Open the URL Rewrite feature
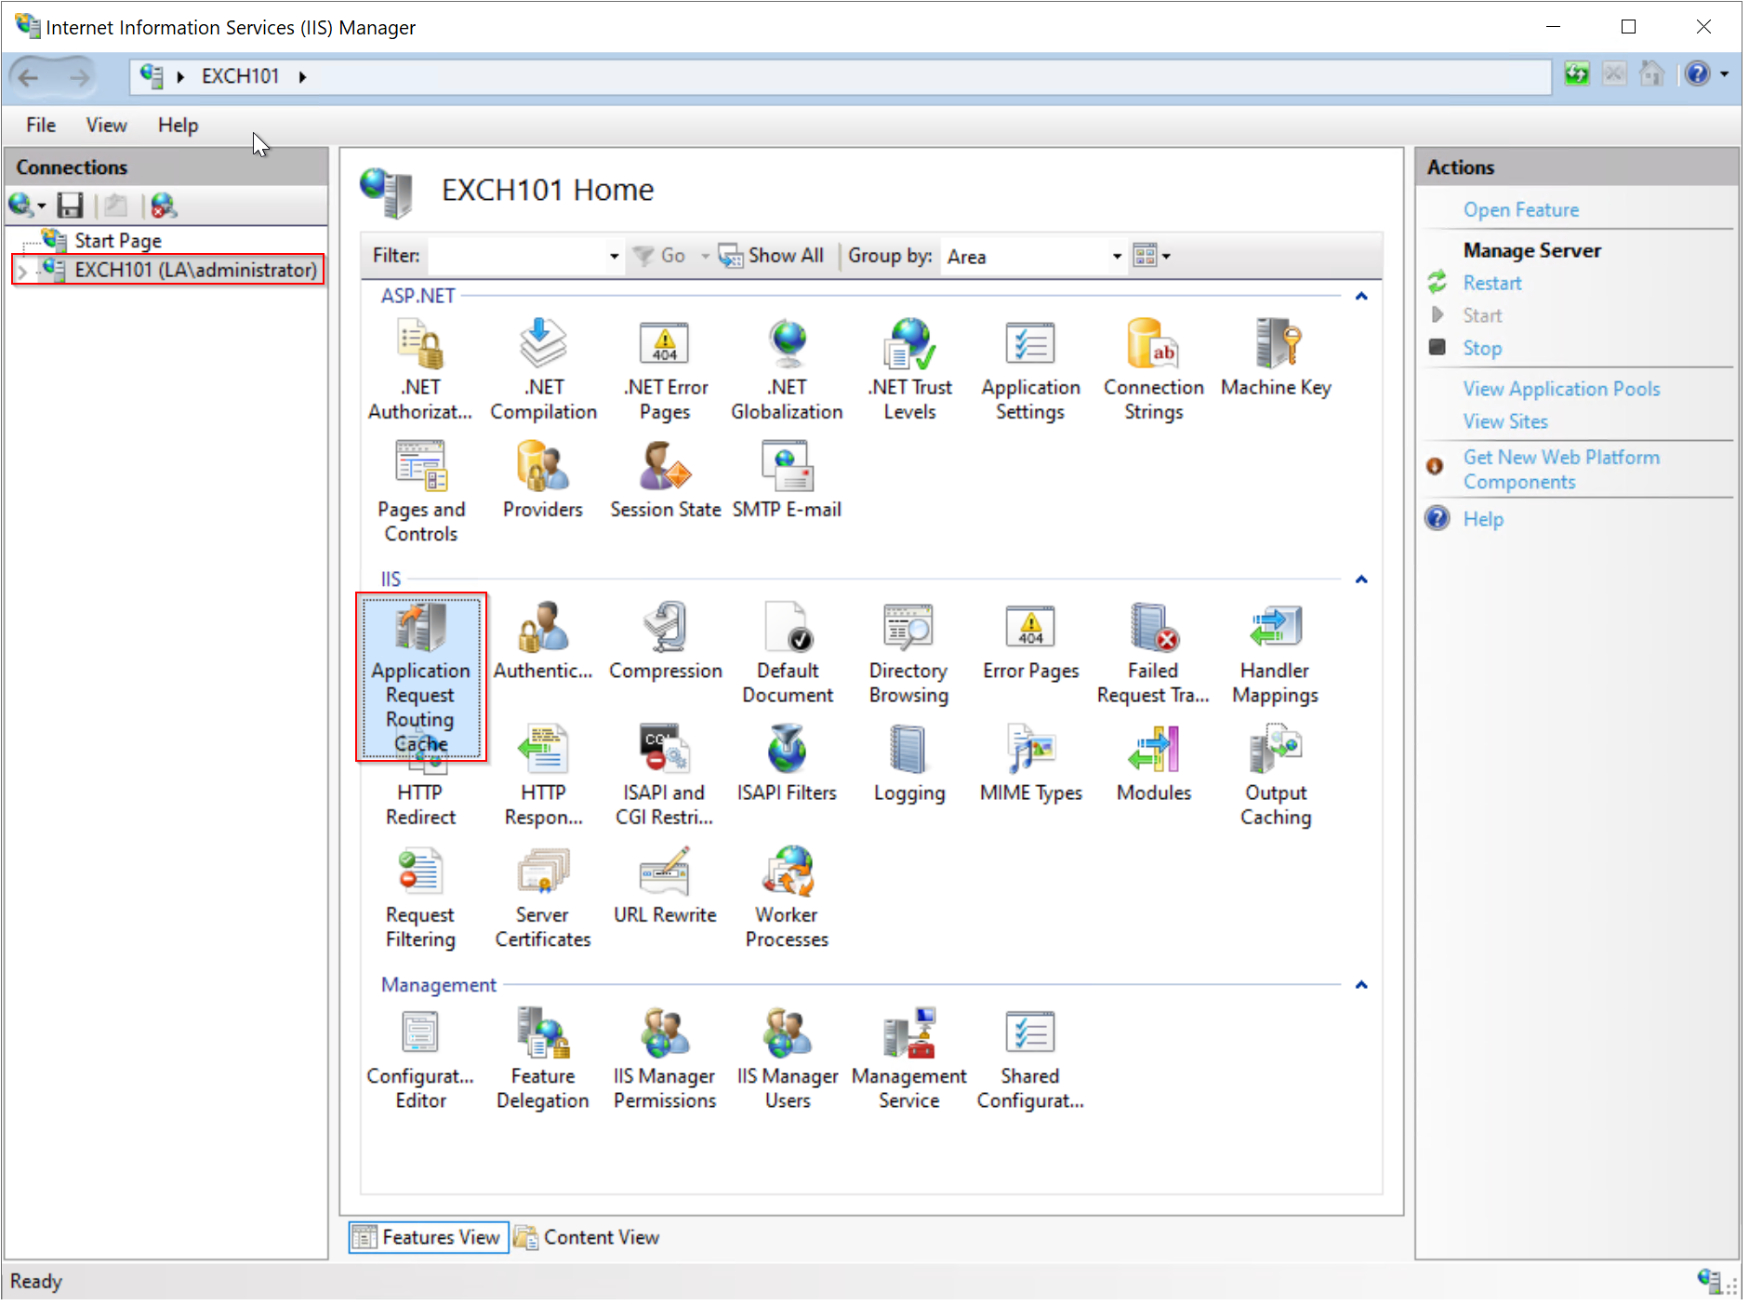This screenshot has width=1749, height=1305. tap(664, 886)
